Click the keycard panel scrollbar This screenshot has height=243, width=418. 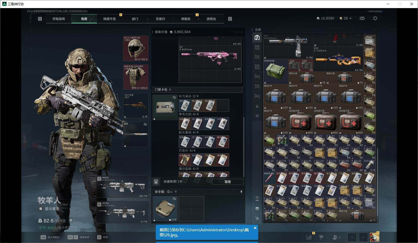point(244,147)
